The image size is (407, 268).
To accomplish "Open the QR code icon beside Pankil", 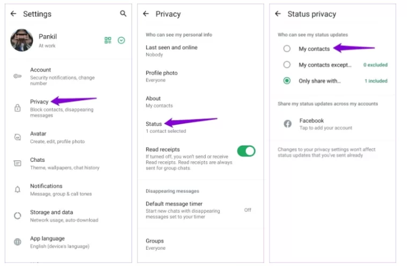I will (x=108, y=40).
